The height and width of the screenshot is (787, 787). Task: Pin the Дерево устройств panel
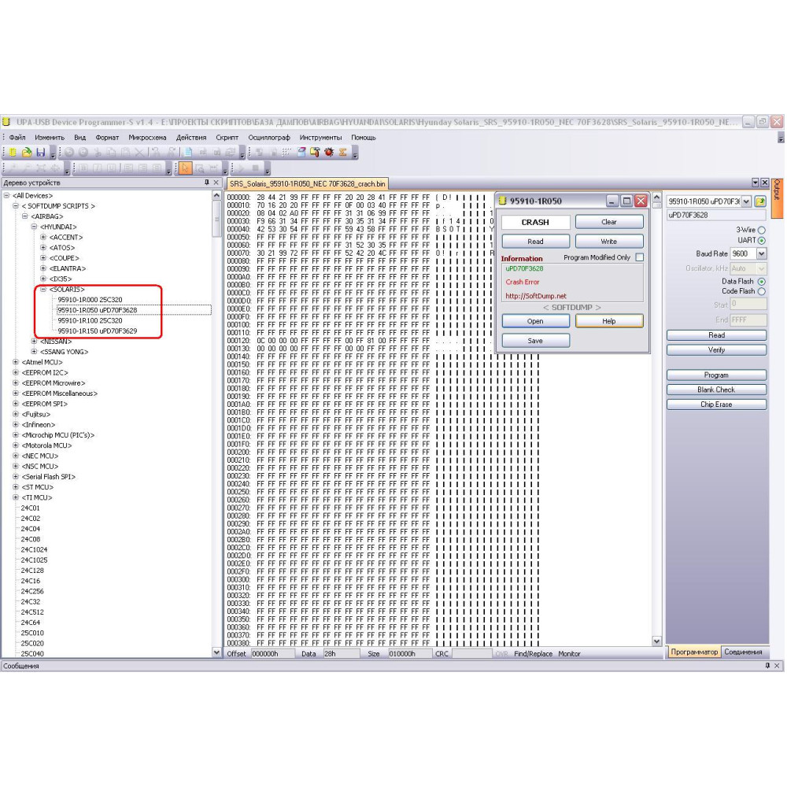207,183
